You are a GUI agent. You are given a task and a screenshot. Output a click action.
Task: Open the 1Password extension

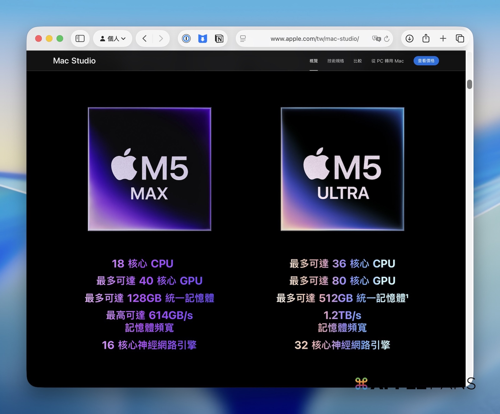pos(186,38)
